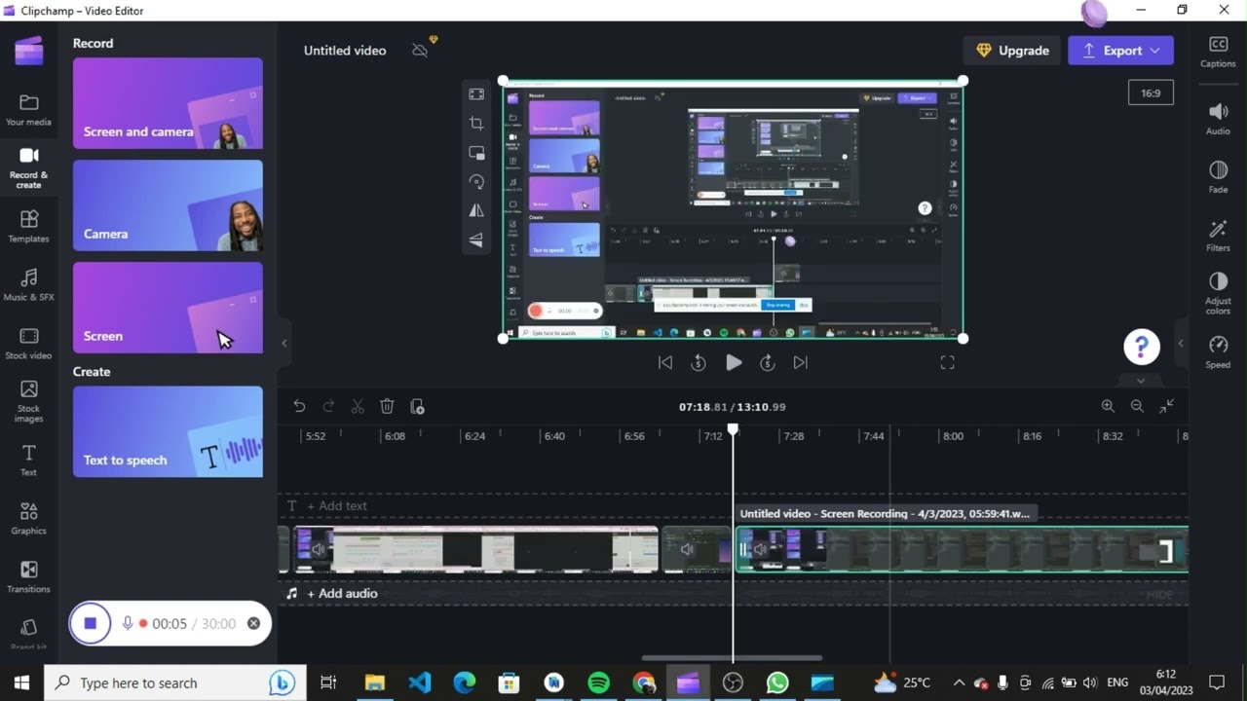The image size is (1247, 701).
Task: Play the video preview
Action: (734, 362)
